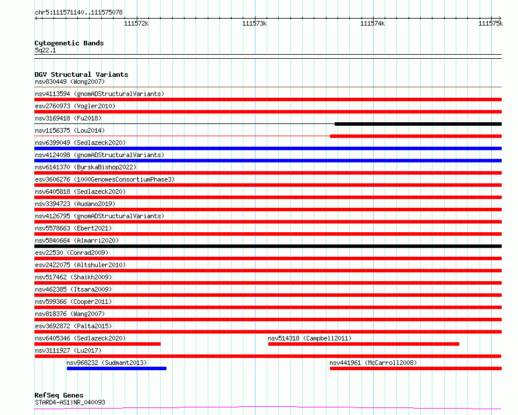Image resolution: width=518 pixels, height=415 pixels.
Task: Select variant nsv4124098 (gnomADStructuralVariants)
Action: click(x=100, y=155)
